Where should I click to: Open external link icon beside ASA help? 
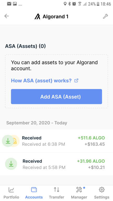coord(76,81)
